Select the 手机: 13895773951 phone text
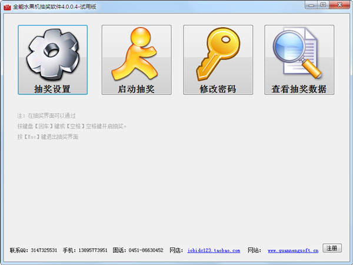 (x=85, y=250)
